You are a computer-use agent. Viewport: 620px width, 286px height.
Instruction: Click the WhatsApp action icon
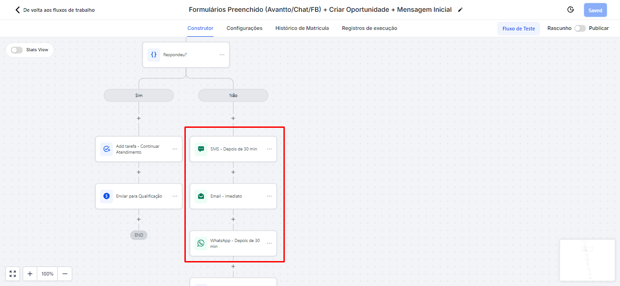pos(201,243)
